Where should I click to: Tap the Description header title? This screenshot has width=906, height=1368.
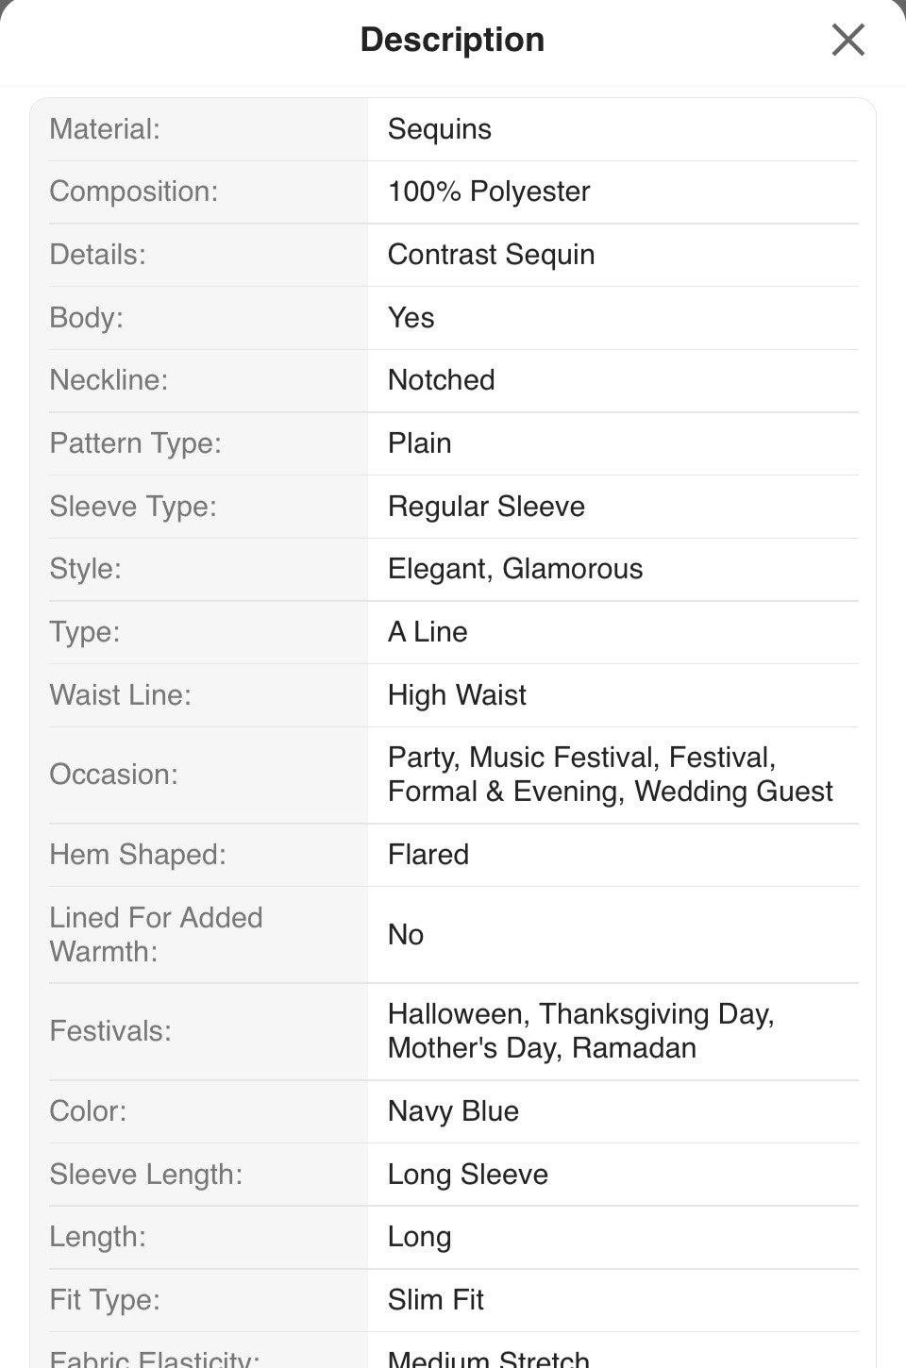[452, 40]
